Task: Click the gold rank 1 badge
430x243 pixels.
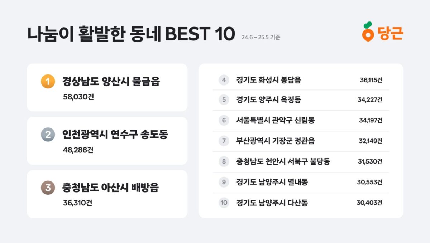Action: click(x=48, y=82)
